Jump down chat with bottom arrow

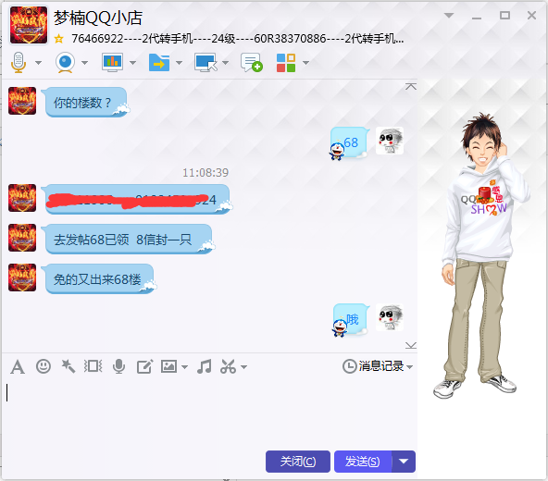point(411,345)
